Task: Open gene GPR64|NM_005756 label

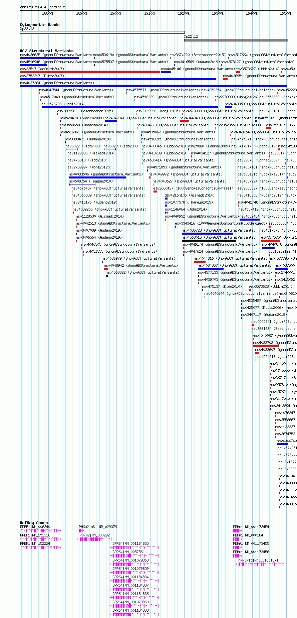Action: pos(127,552)
